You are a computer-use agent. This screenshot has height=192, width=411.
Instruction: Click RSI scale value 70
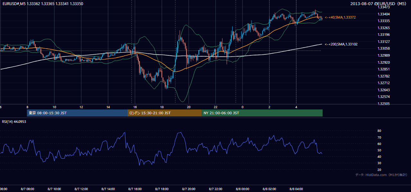tap(379, 137)
